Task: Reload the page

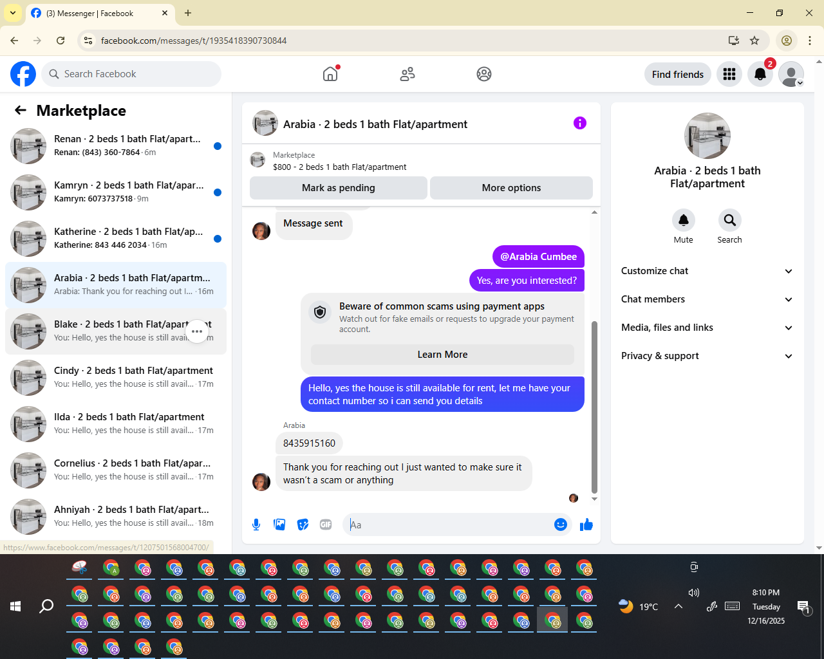Action: pyautogui.click(x=61, y=41)
